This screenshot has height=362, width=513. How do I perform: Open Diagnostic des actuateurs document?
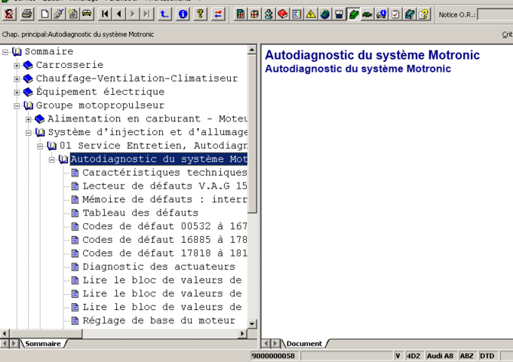[x=158, y=266]
